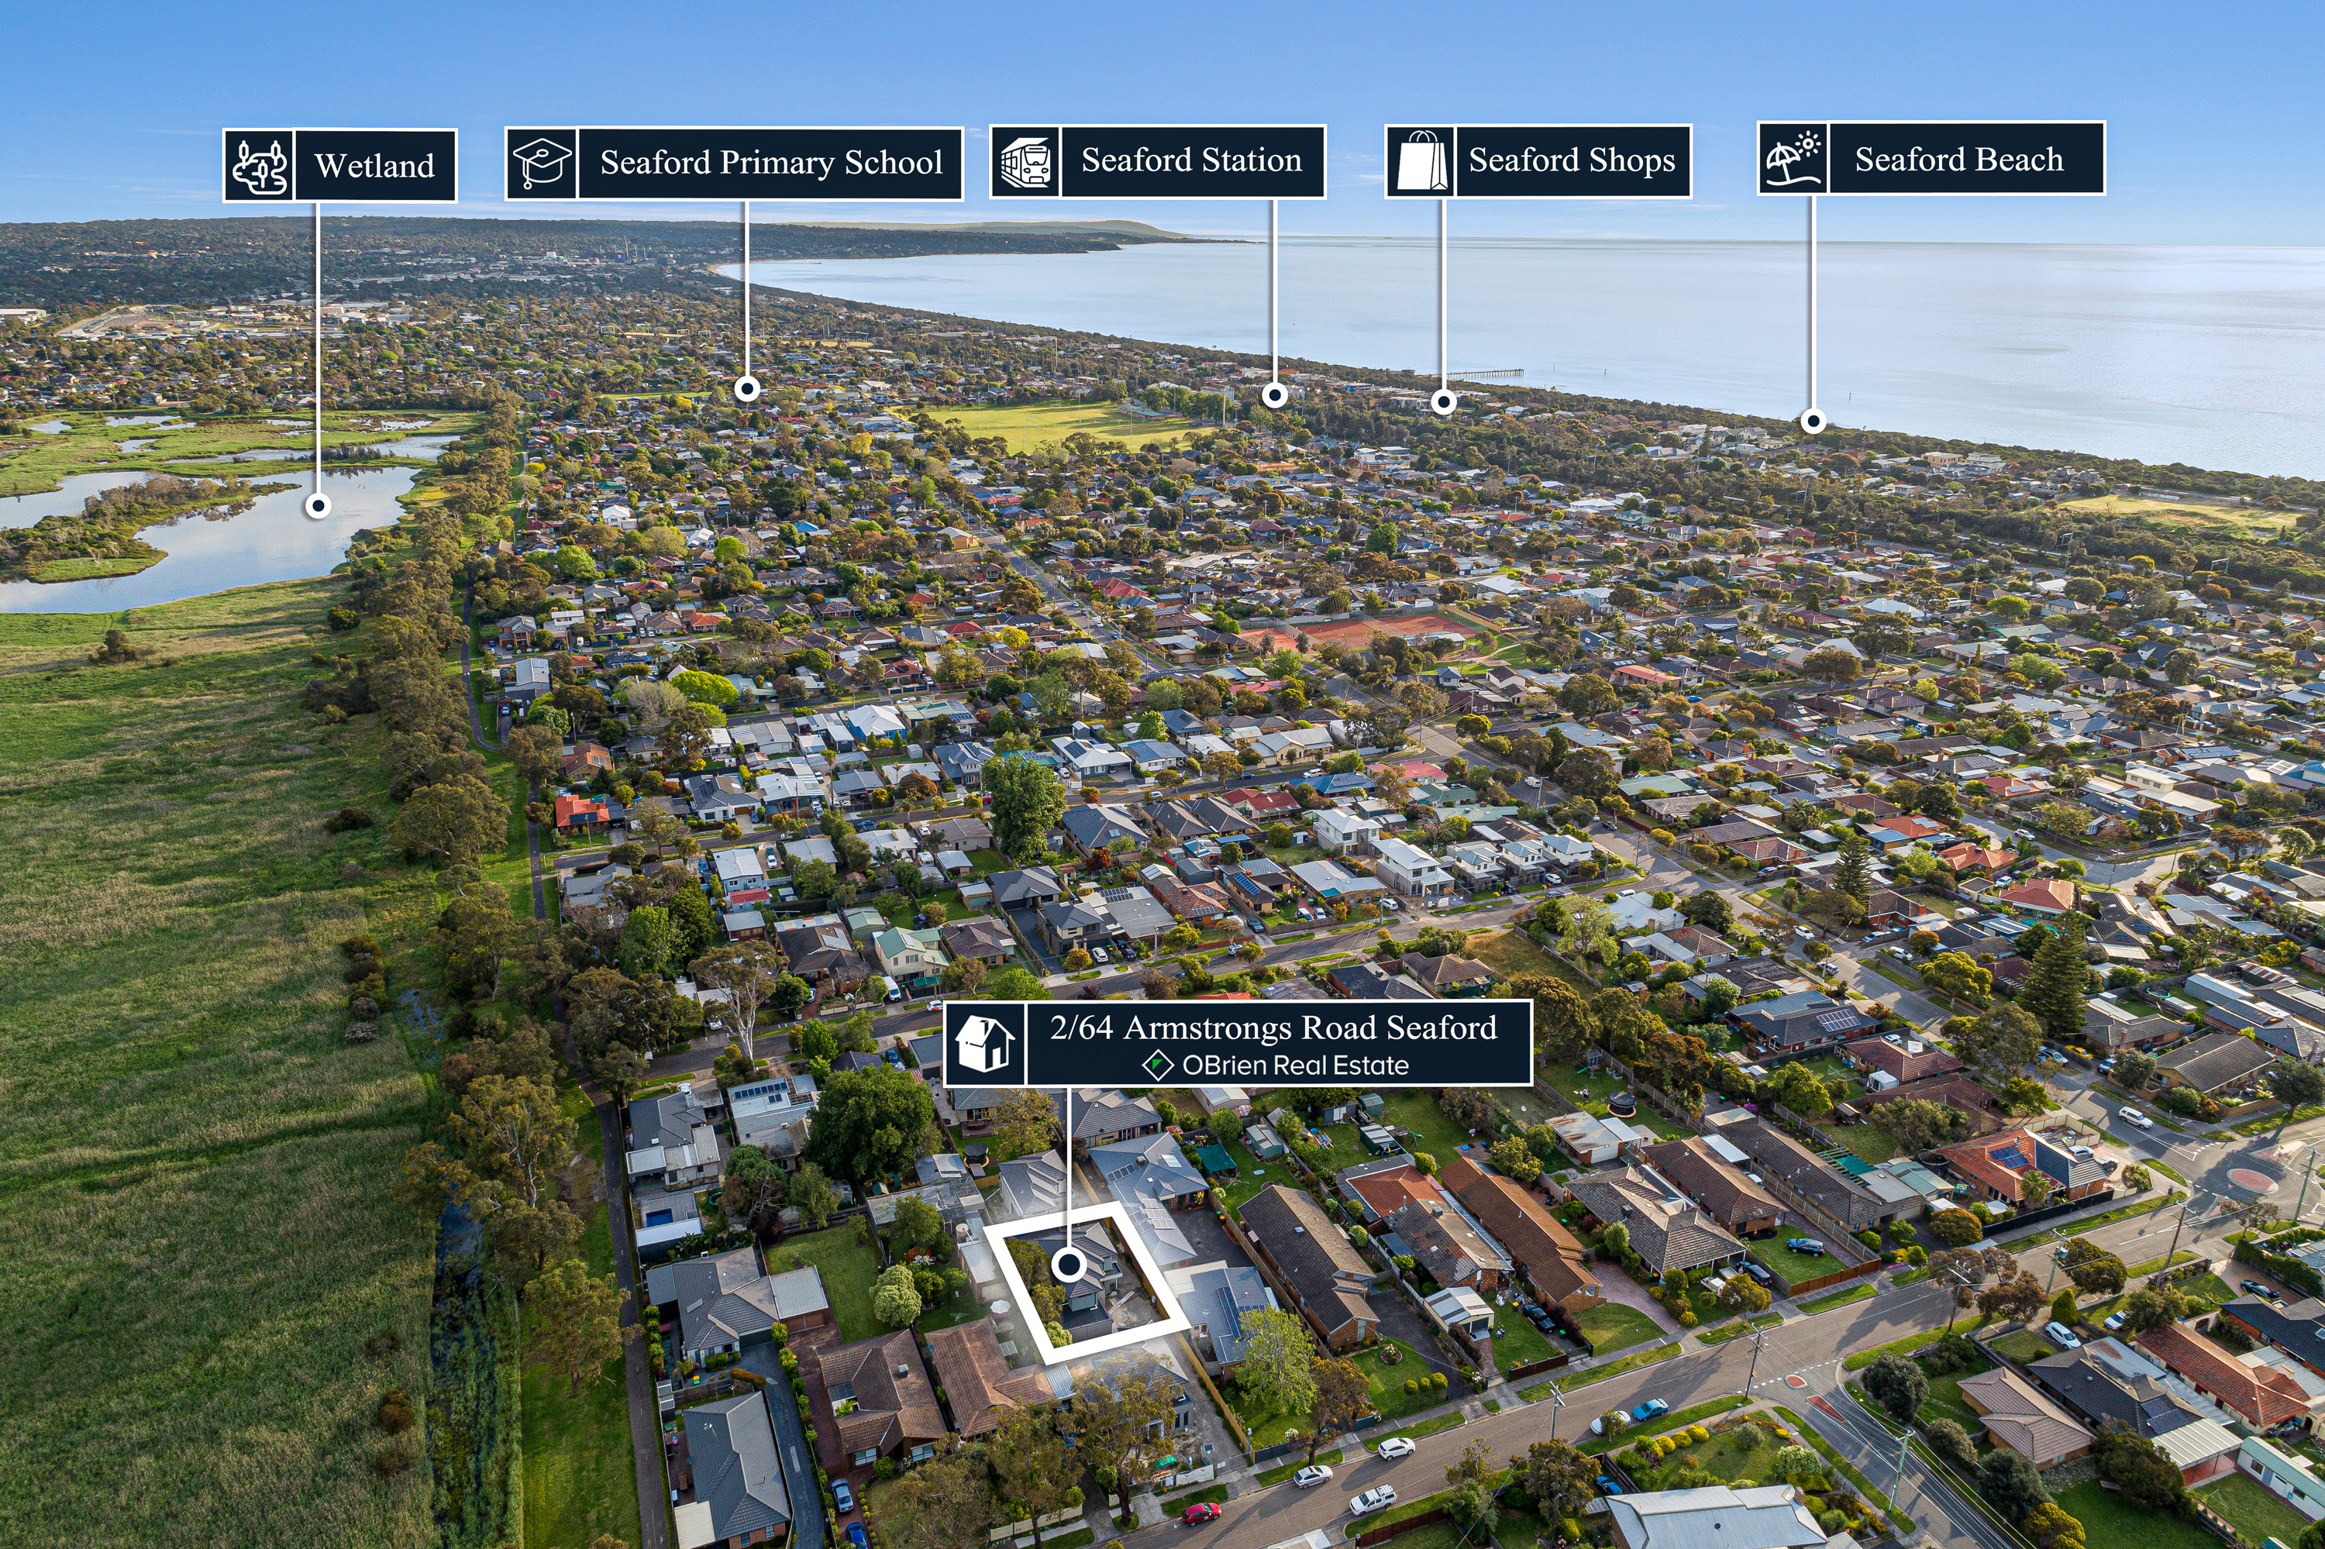Open the Seaford Shops label
This screenshot has height=1549, width=2325.
pos(1572,160)
